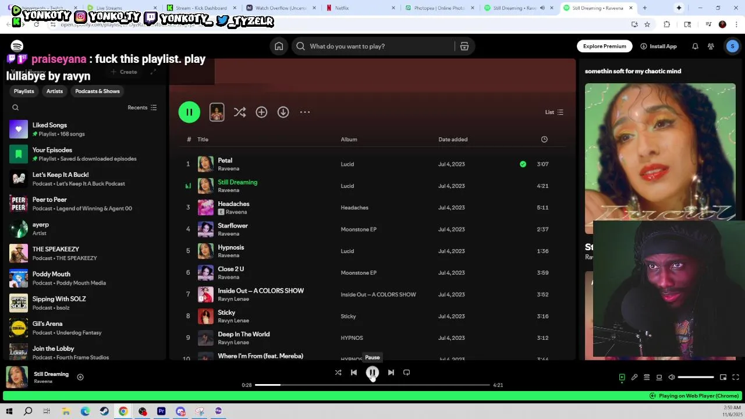
Task: Open Your Episodes playlist
Action: pyautogui.click(x=83, y=154)
